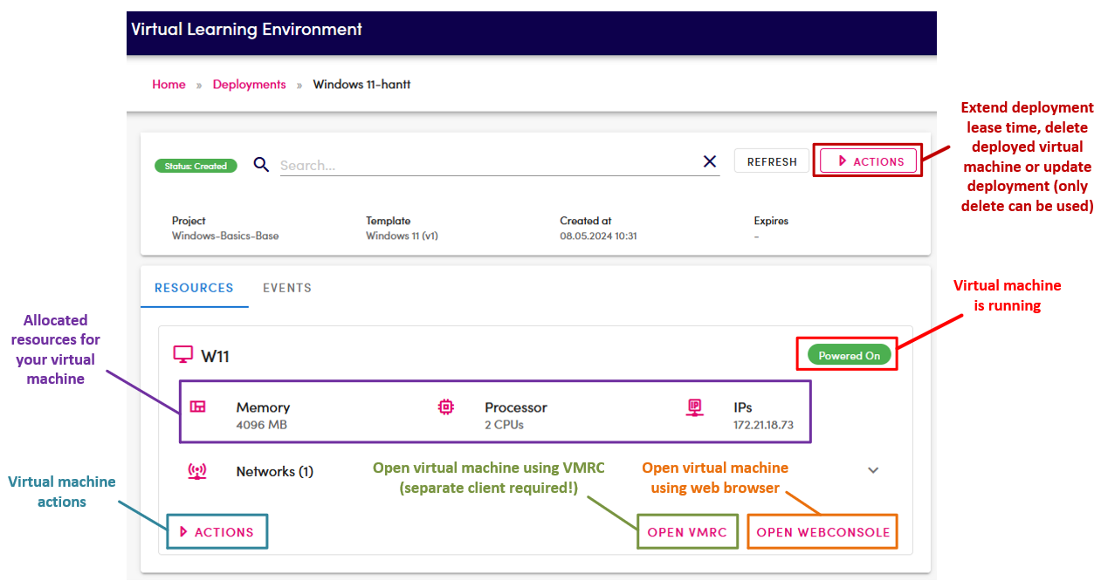Click the IPs network address icon
Screen dimensions: 1101x581
pyautogui.click(x=694, y=407)
